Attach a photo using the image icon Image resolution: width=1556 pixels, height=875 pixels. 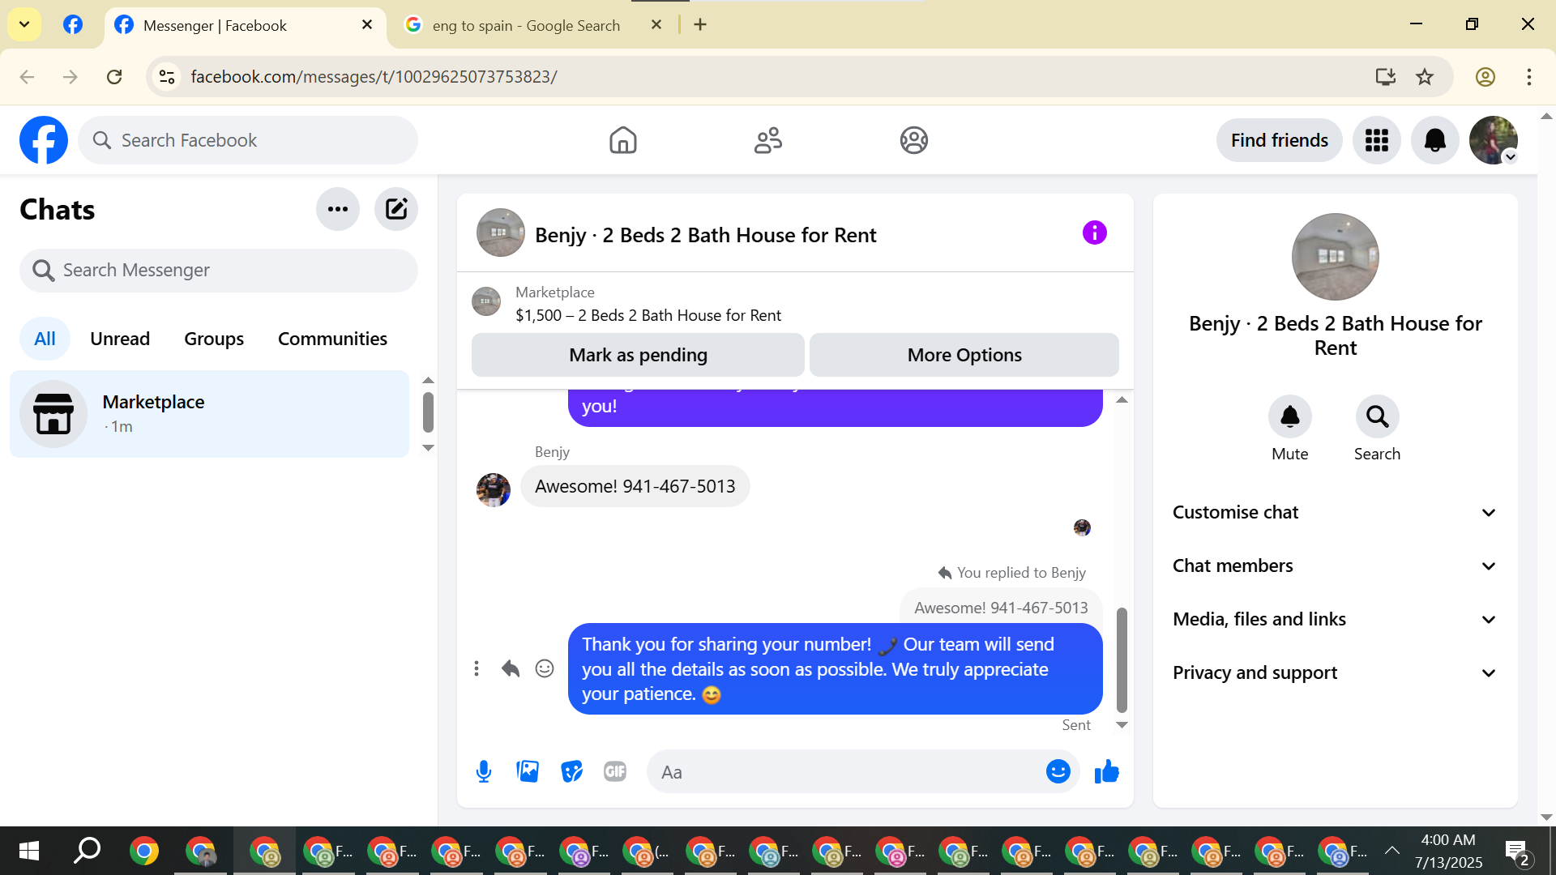point(528,771)
